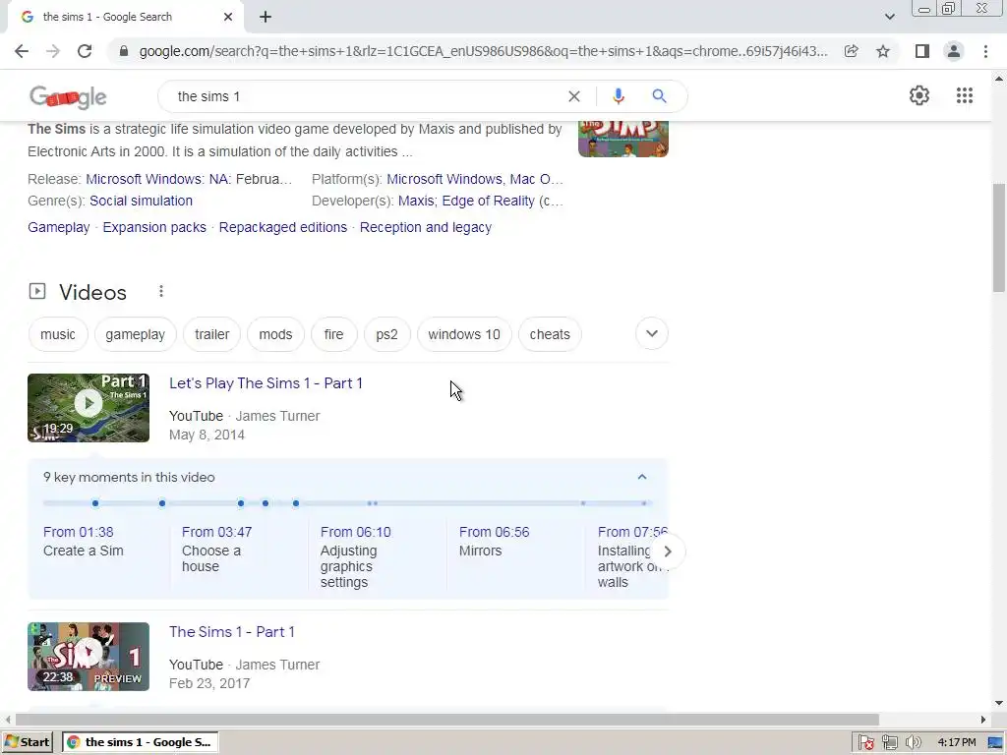This screenshot has height=755, width=1007.
Task: Clear the search box text
Action: coord(574,96)
